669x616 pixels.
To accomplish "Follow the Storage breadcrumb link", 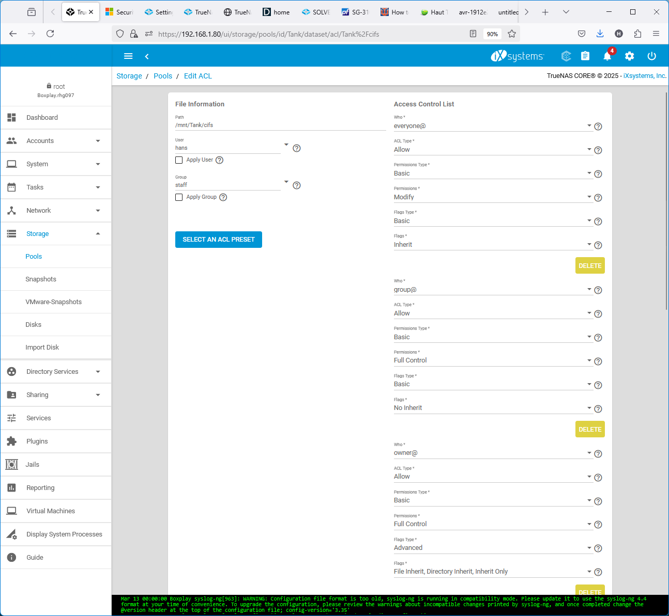I will 129,76.
